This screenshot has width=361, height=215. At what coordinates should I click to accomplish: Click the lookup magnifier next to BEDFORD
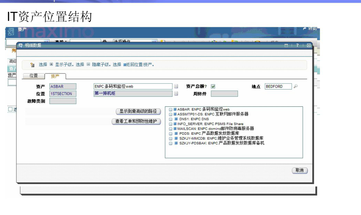coord(295,86)
